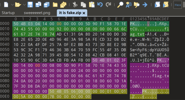This screenshot has height=100, width=185.
Task: Click the row address 00E0
Action: click(5, 96)
